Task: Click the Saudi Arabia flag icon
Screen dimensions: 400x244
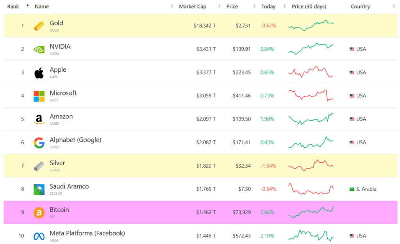Action: tap(352, 189)
